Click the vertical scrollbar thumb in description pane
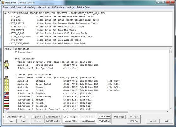This screenshot has width=176, height=127. [x=171, y=52]
